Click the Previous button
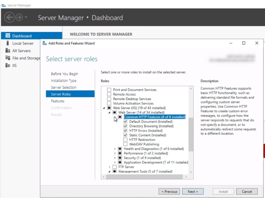Screen dimensions: 265x198 170,191
